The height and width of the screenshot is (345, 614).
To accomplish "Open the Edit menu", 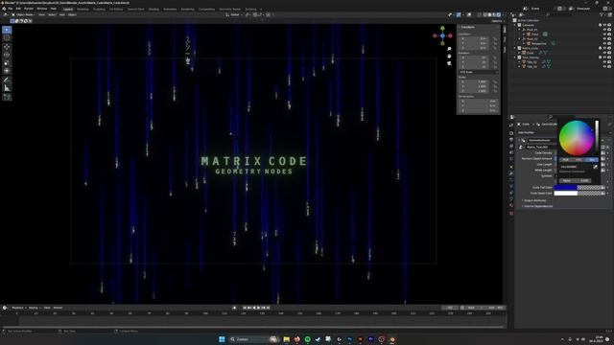I will tap(18, 9).
